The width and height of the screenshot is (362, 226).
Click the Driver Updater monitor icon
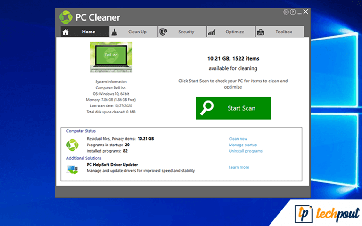(x=72, y=168)
